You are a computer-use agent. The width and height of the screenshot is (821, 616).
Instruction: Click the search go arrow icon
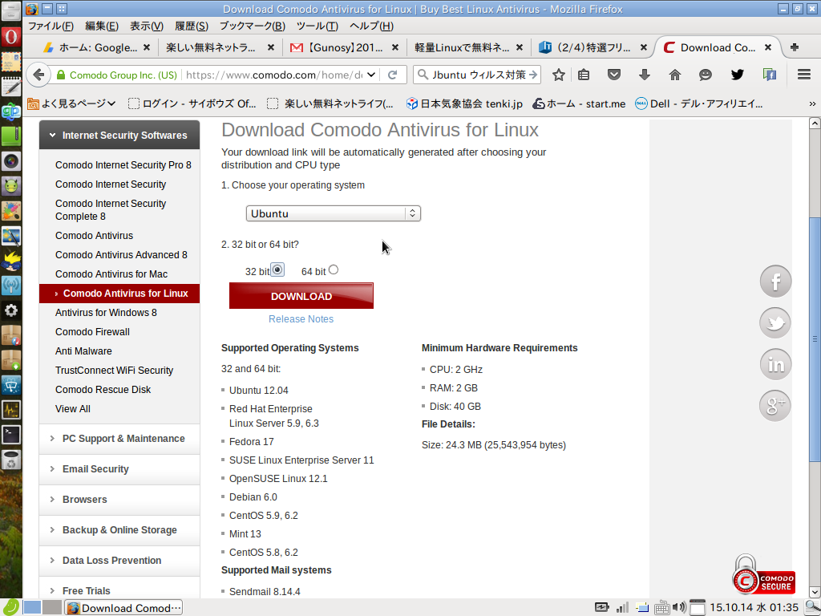[x=533, y=75]
